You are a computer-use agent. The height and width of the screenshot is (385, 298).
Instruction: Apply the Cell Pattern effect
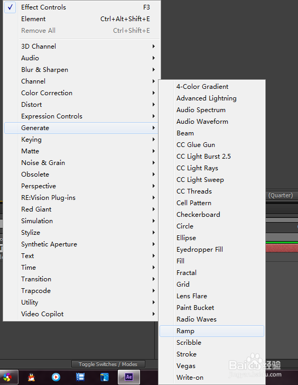tap(212, 203)
